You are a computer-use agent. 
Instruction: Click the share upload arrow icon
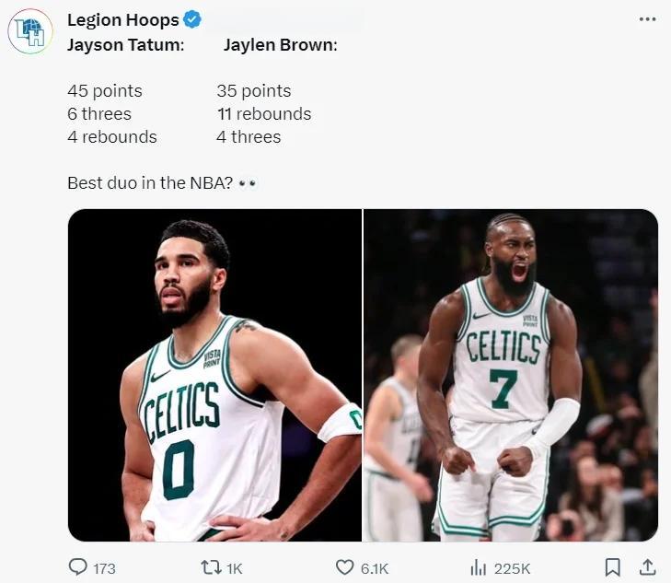tap(647, 567)
